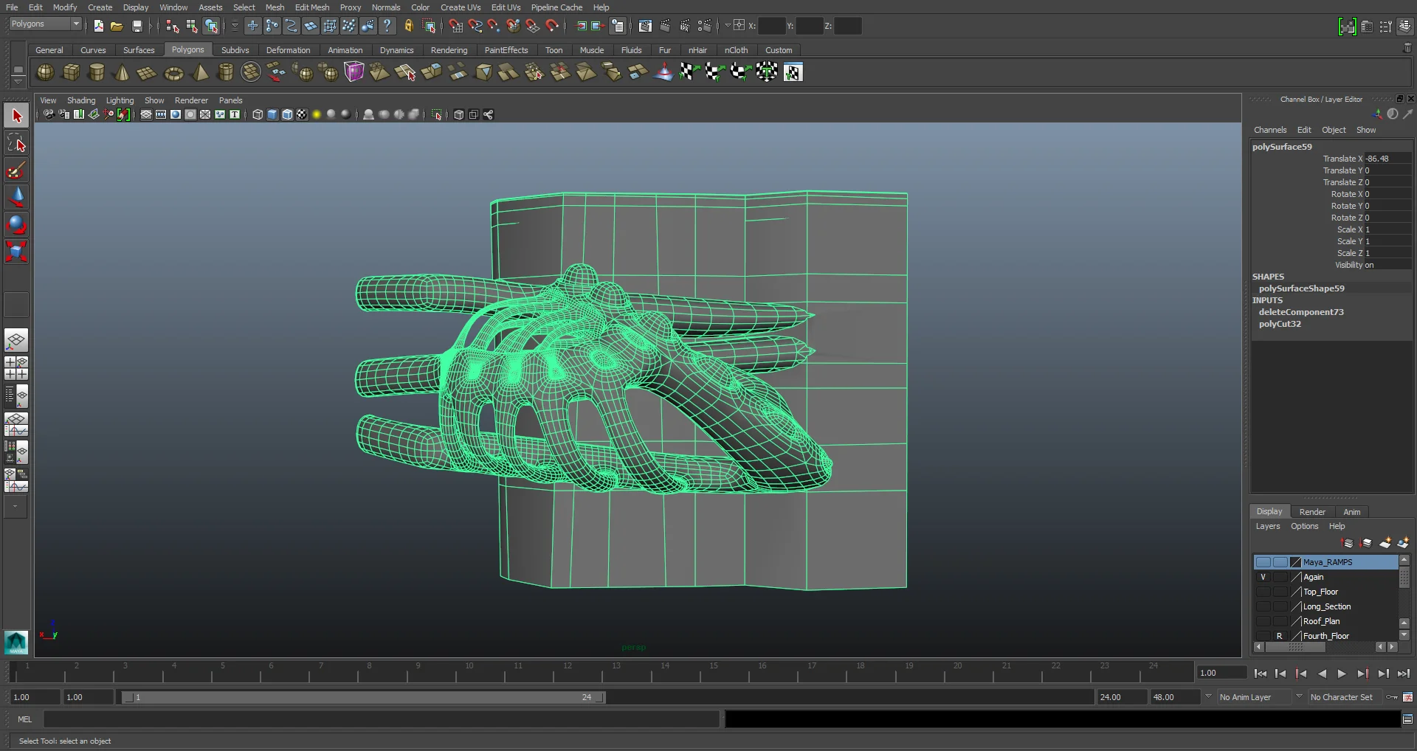Open the Channels menu in Channel Box

coord(1270,130)
